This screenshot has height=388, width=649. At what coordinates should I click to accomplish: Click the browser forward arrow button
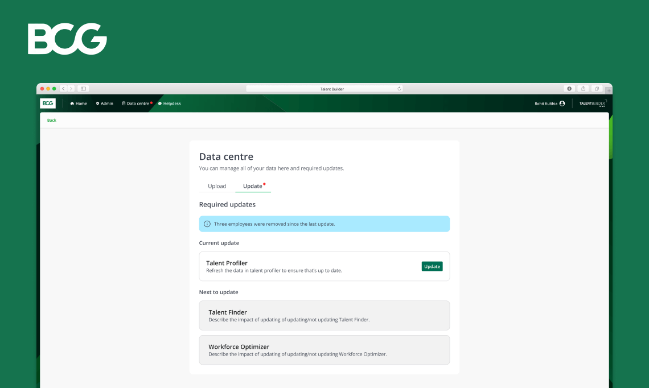(71, 89)
